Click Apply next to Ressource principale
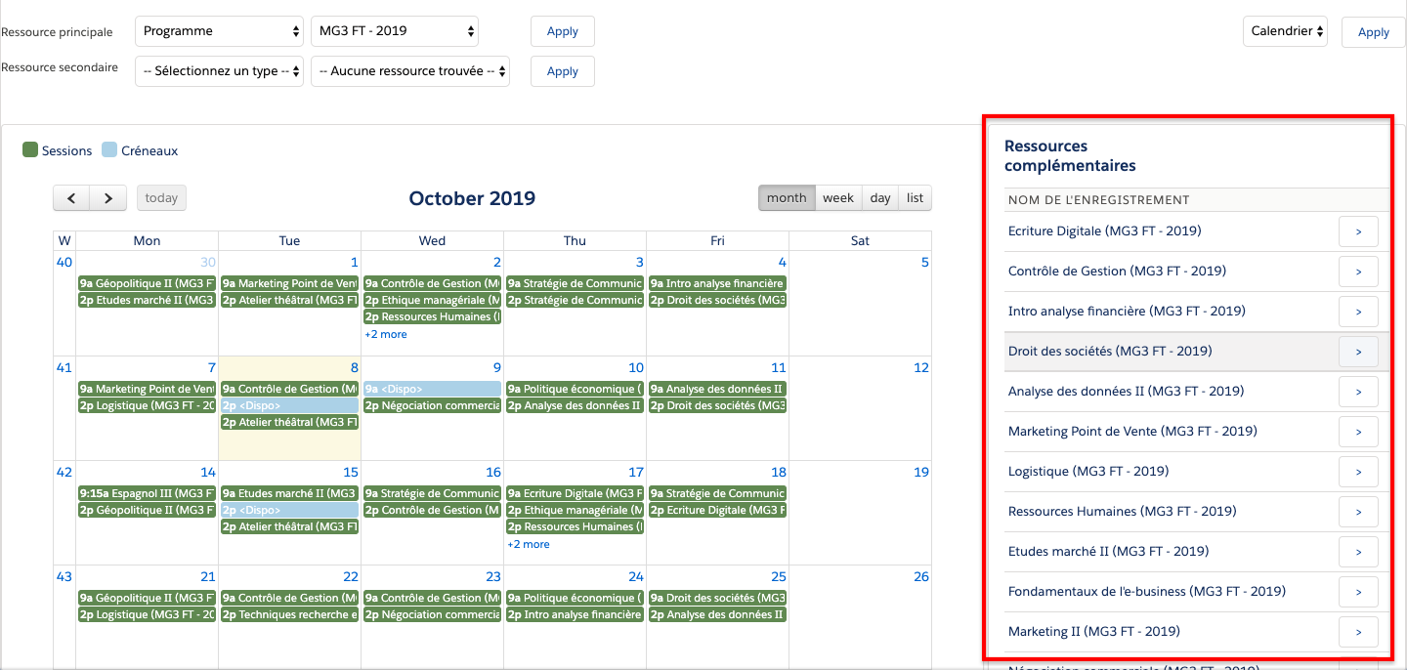The height and width of the screenshot is (670, 1407). coord(562,31)
